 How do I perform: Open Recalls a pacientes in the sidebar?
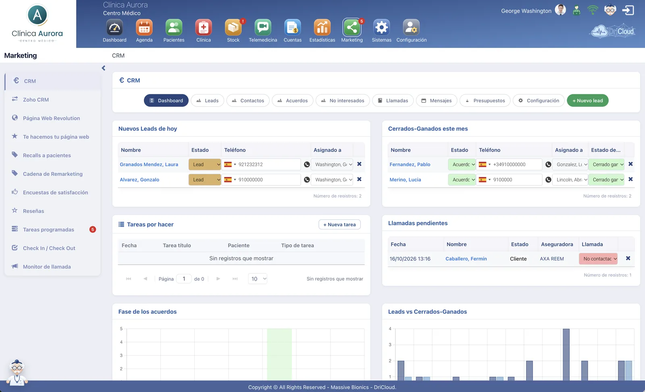(52, 155)
